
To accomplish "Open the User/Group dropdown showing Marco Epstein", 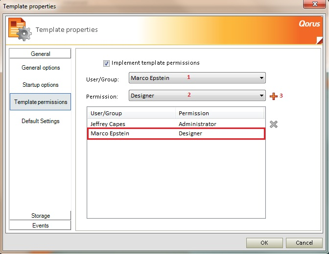I will (197, 78).
